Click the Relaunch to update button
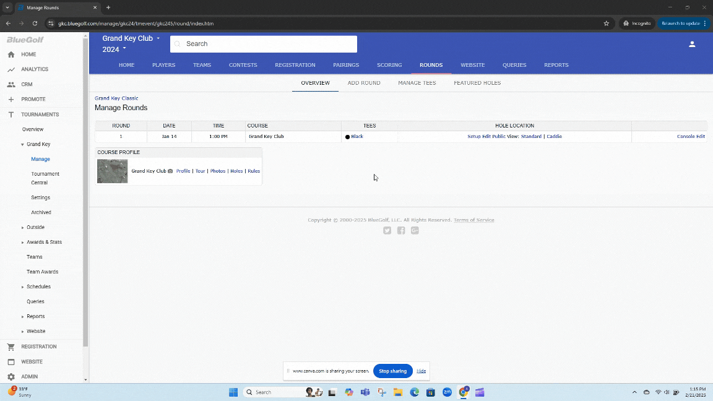Image resolution: width=713 pixels, height=401 pixels. [x=683, y=23]
